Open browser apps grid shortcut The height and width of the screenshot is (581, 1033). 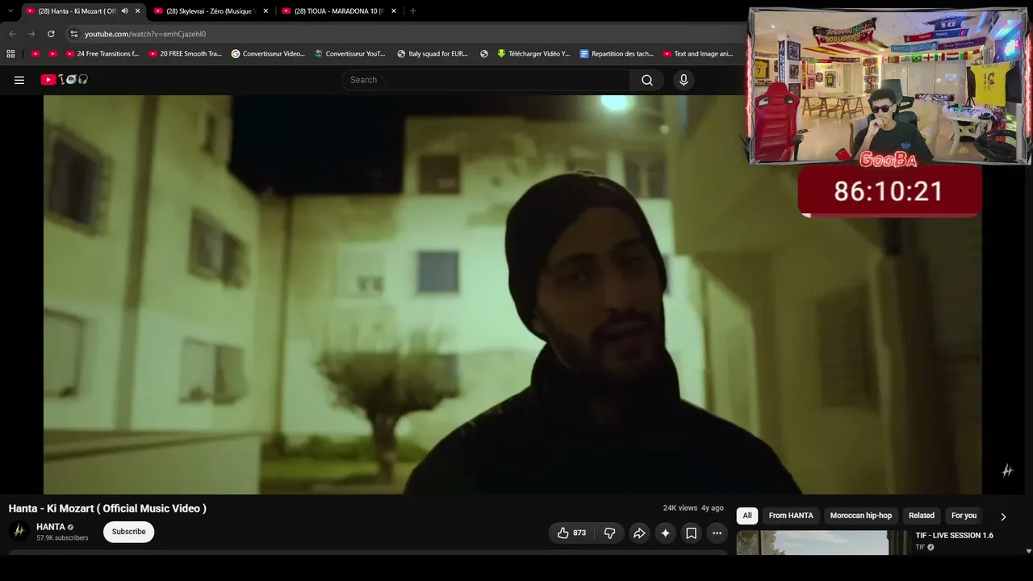click(x=10, y=54)
